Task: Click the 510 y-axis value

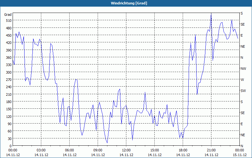Action: coord(9,21)
